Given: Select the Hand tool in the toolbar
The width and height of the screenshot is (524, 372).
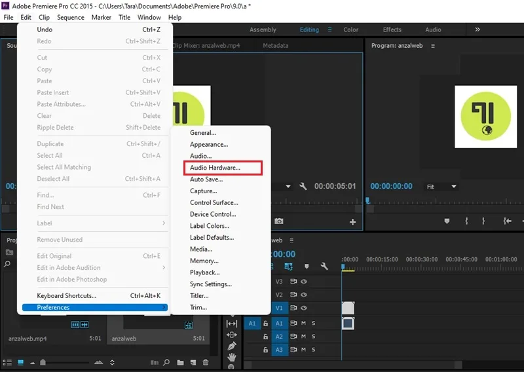Looking at the screenshot, I should [x=232, y=358].
